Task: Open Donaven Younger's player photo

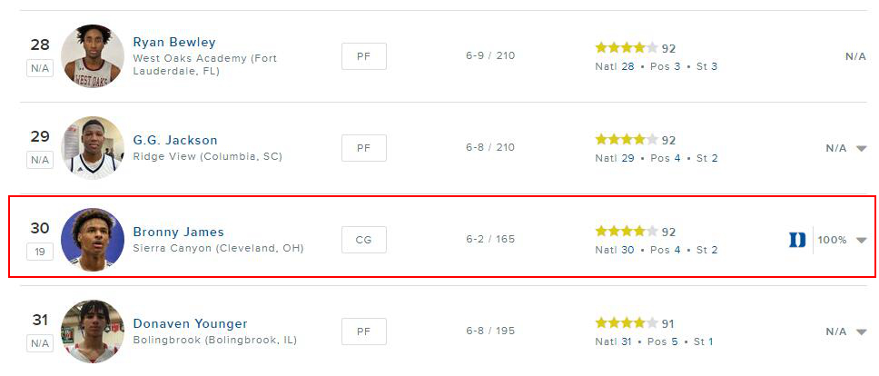Action: (93, 331)
